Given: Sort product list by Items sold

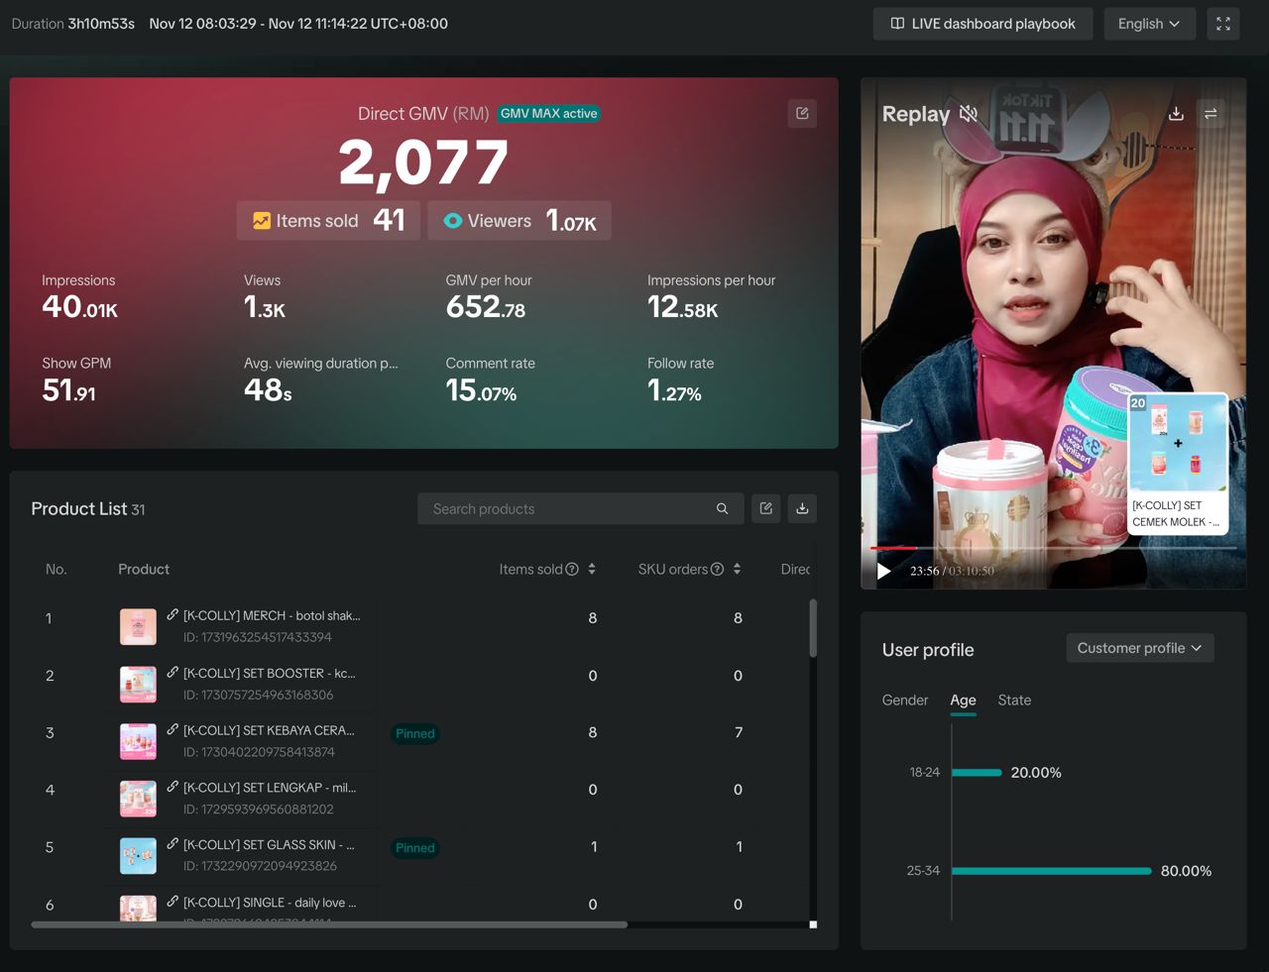Looking at the screenshot, I should click(x=592, y=570).
